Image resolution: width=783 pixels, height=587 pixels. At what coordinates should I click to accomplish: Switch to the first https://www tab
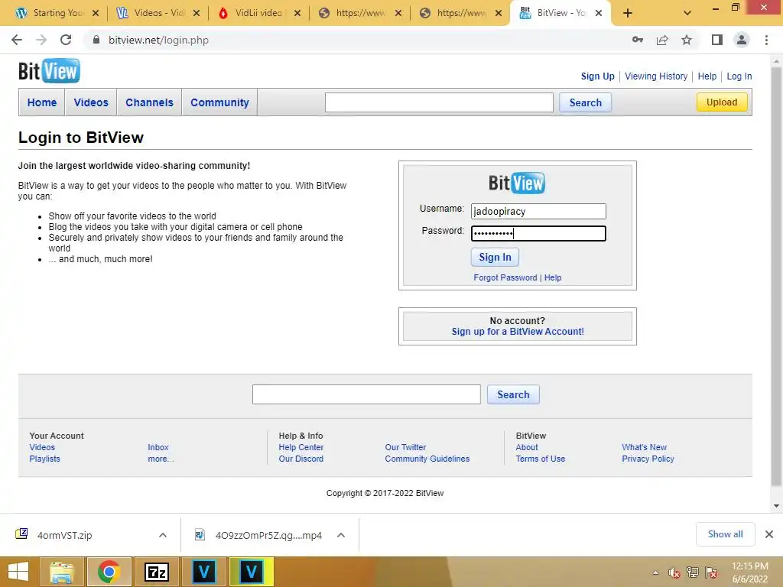359,13
